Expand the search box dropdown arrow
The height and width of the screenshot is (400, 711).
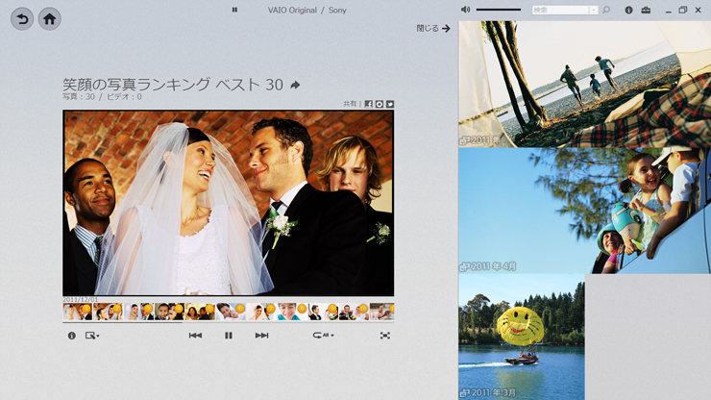pos(594,10)
